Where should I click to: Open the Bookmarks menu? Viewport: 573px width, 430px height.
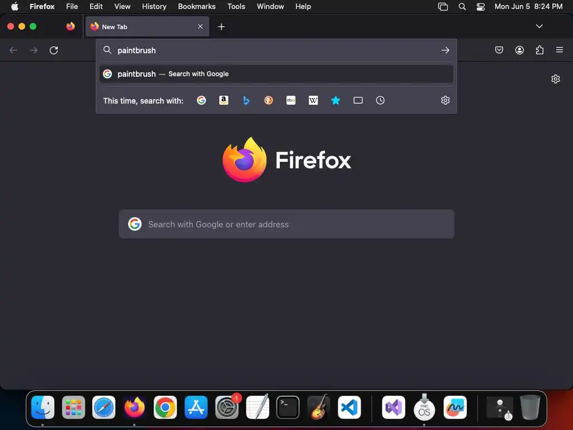click(x=196, y=6)
